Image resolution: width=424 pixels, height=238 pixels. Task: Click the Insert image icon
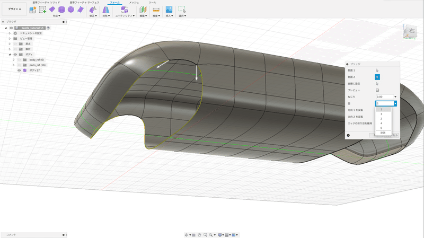pyautogui.click(x=169, y=10)
